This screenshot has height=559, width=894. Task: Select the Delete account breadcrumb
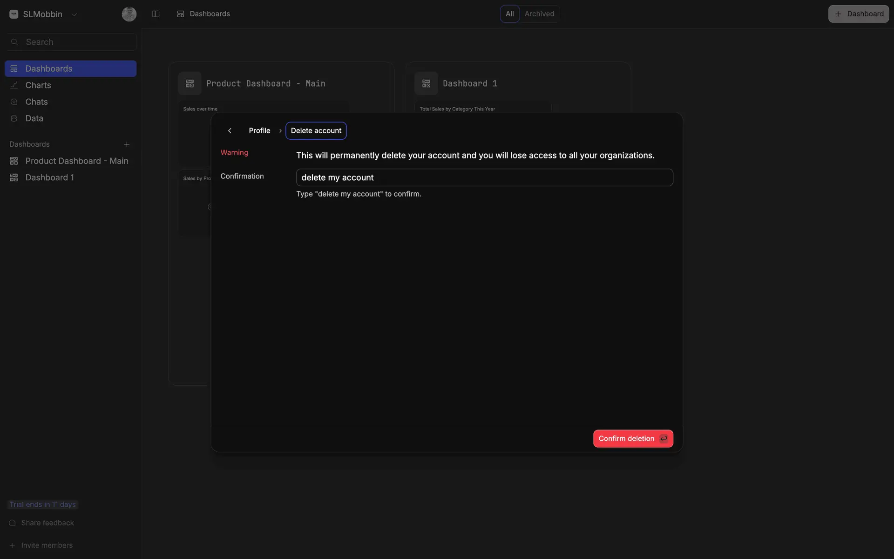[x=316, y=131]
